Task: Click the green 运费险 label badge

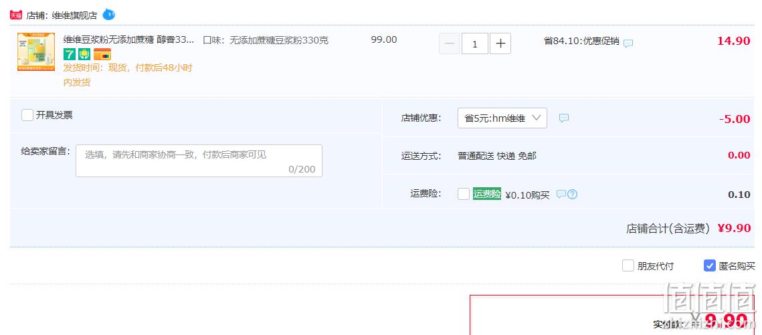Action: click(x=487, y=194)
